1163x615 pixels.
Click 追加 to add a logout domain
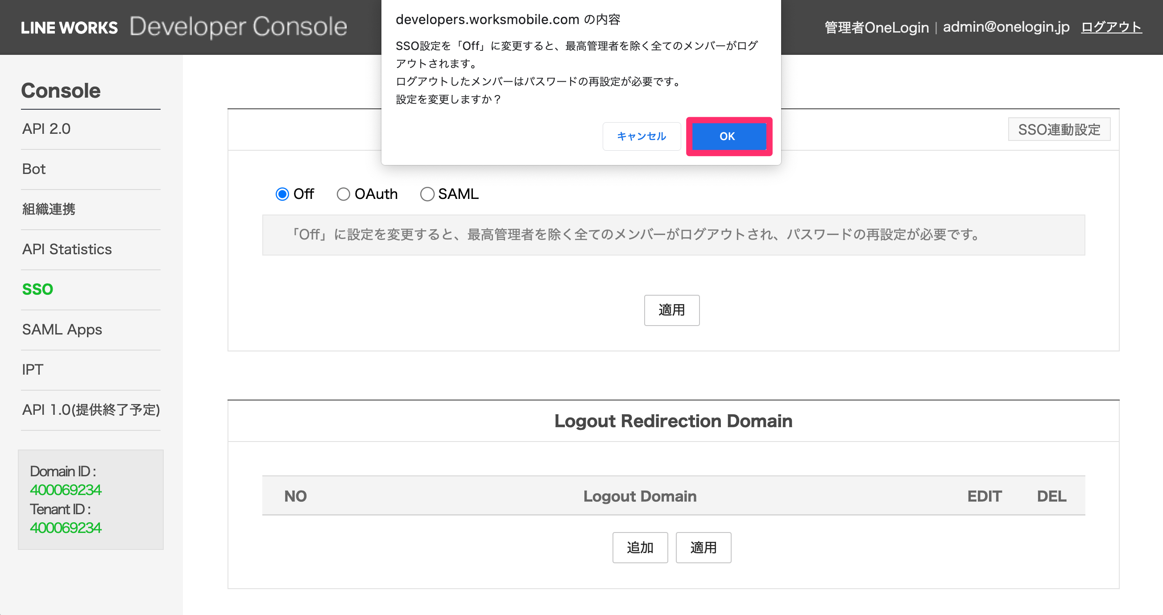(x=640, y=547)
